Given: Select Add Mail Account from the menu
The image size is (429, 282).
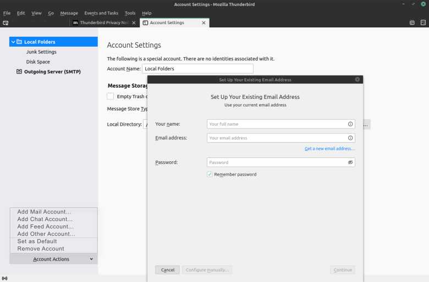Looking at the screenshot, I should [44, 212].
